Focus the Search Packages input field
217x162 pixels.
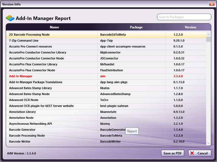(184, 17)
